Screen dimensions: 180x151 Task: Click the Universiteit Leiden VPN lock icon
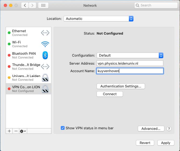point(45,78)
